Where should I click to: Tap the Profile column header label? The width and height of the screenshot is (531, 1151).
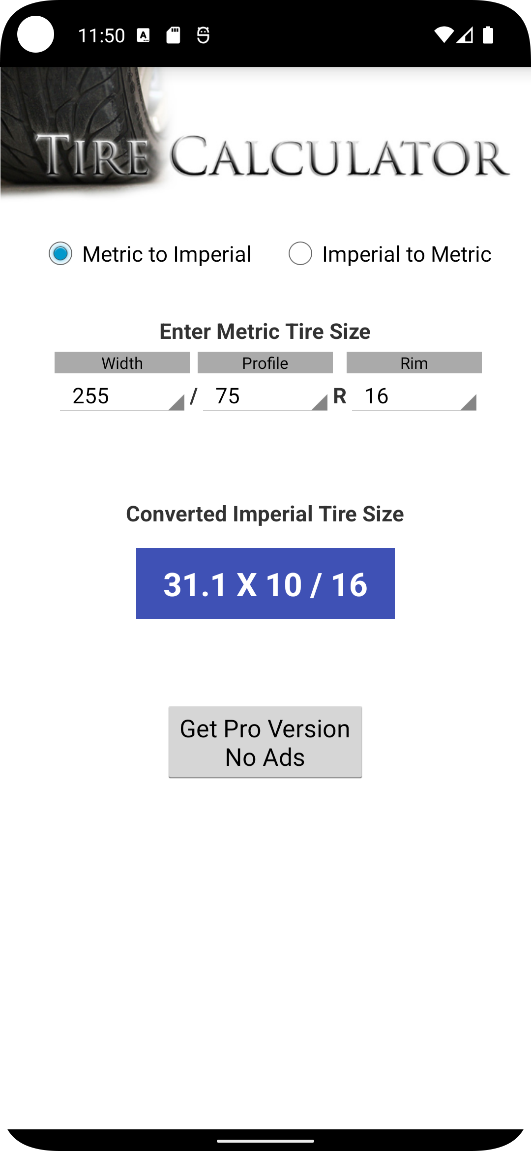tap(265, 363)
